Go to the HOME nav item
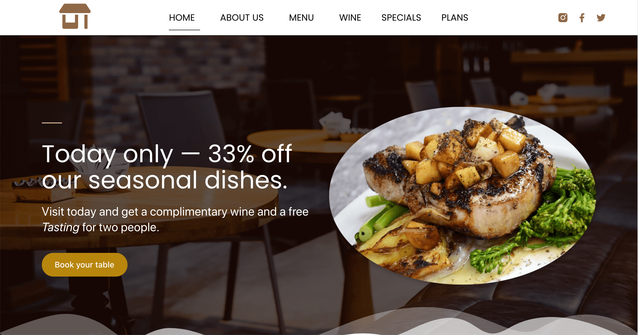 point(182,18)
